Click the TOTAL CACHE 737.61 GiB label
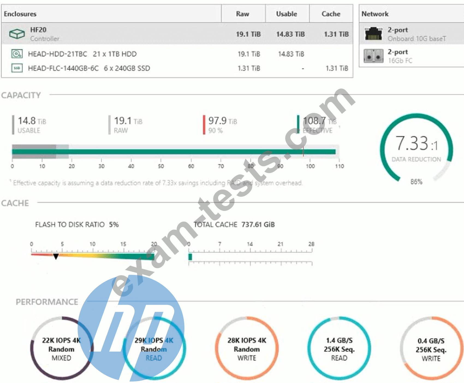The height and width of the screenshot is (383, 464). click(x=234, y=225)
